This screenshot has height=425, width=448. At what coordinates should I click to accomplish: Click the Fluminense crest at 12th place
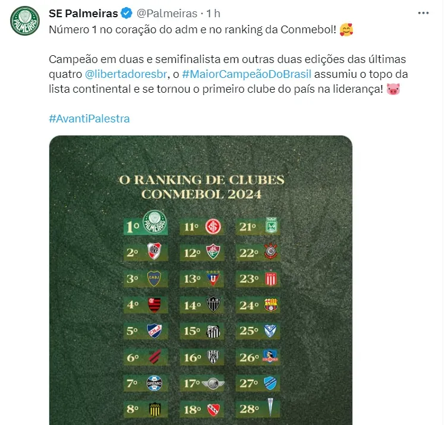[x=213, y=253]
